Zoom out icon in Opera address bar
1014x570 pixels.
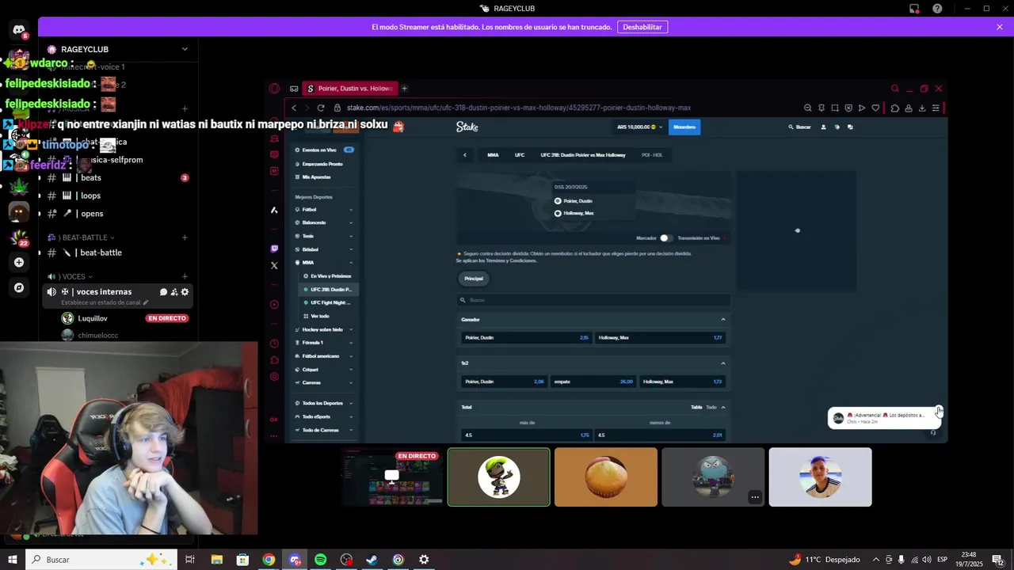tap(808, 108)
